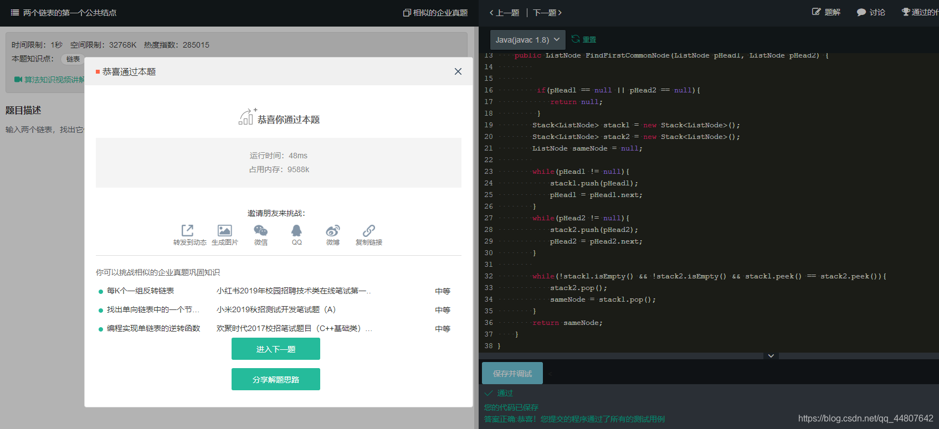Image resolution: width=939 pixels, height=429 pixels.
Task: Share via the QQ penguin icon
Action: 297,230
